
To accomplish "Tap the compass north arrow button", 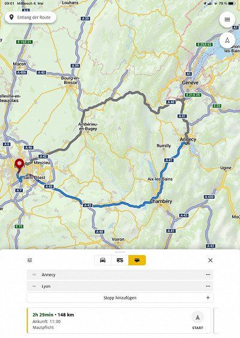I will tap(227, 41).
